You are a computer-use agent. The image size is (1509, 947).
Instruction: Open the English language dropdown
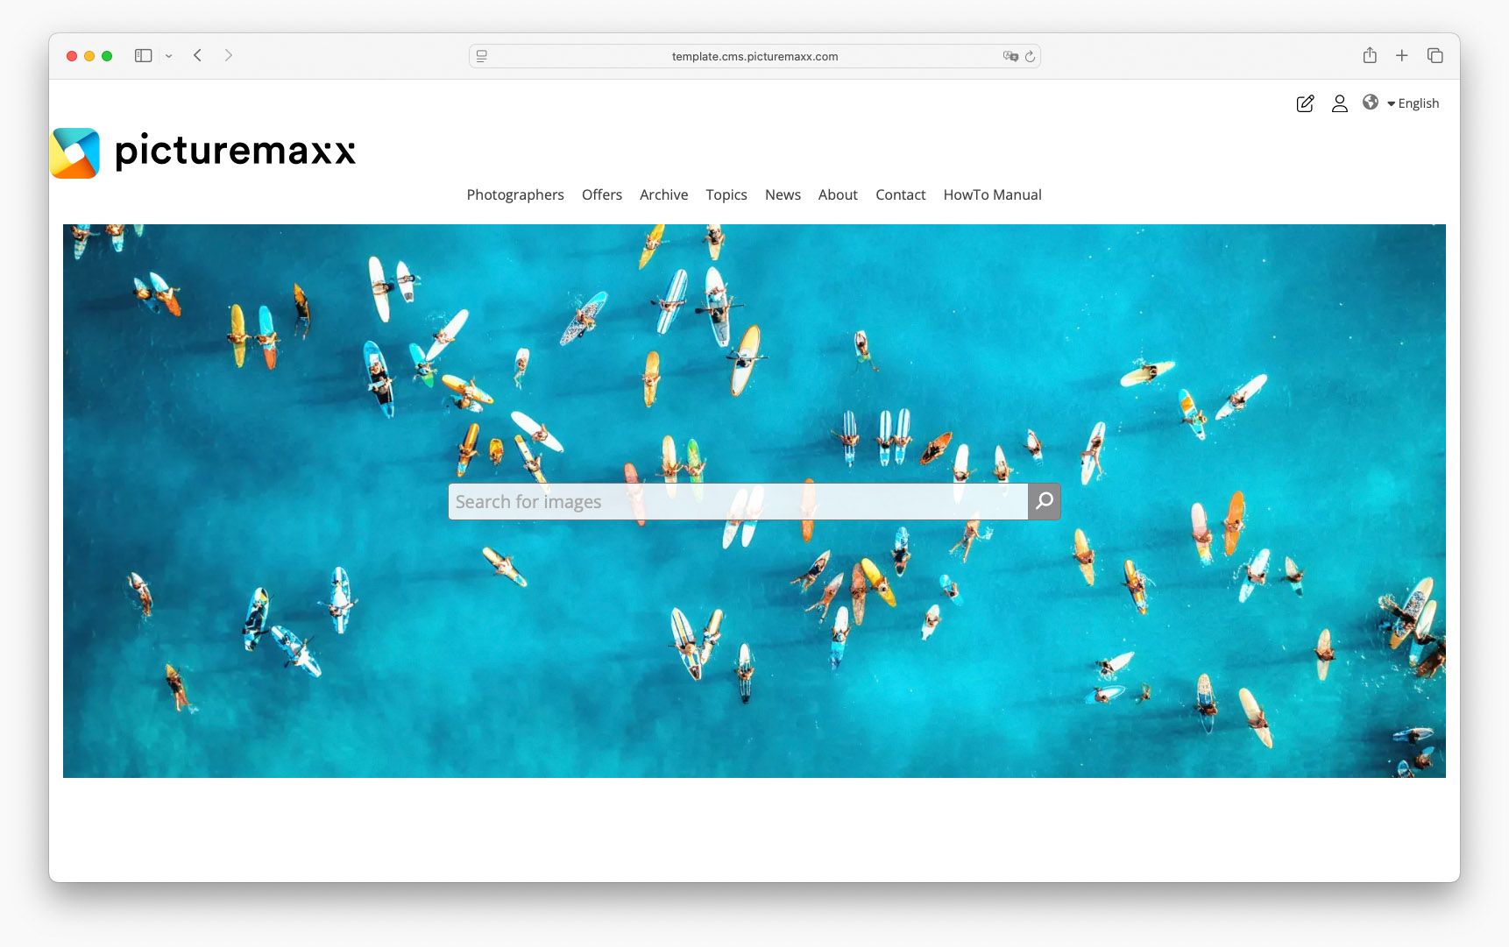tap(1415, 102)
